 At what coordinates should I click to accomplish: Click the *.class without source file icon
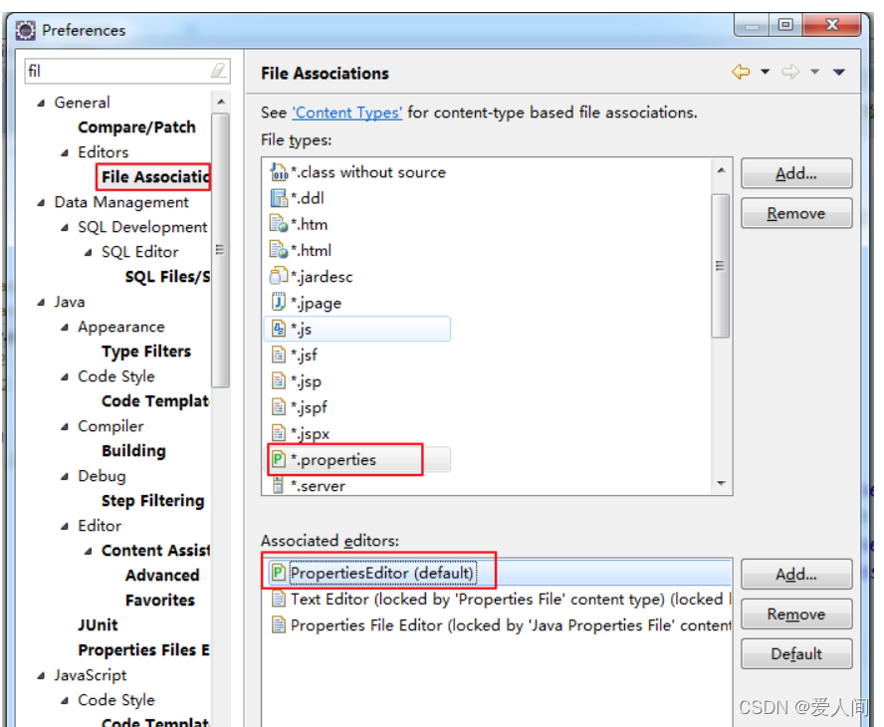point(279,172)
